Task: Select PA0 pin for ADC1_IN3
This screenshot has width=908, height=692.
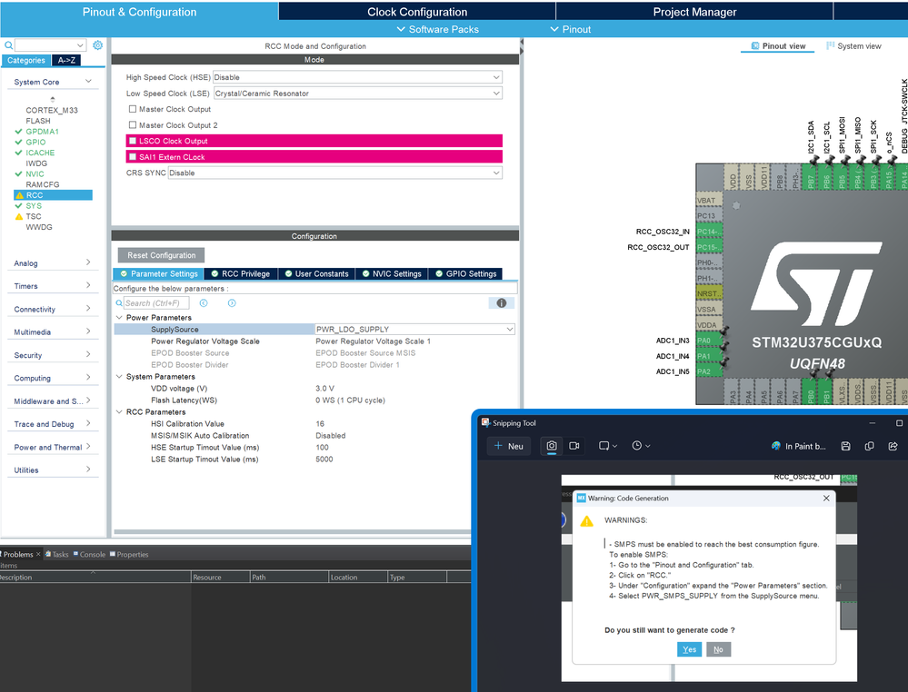Action: coord(709,341)
